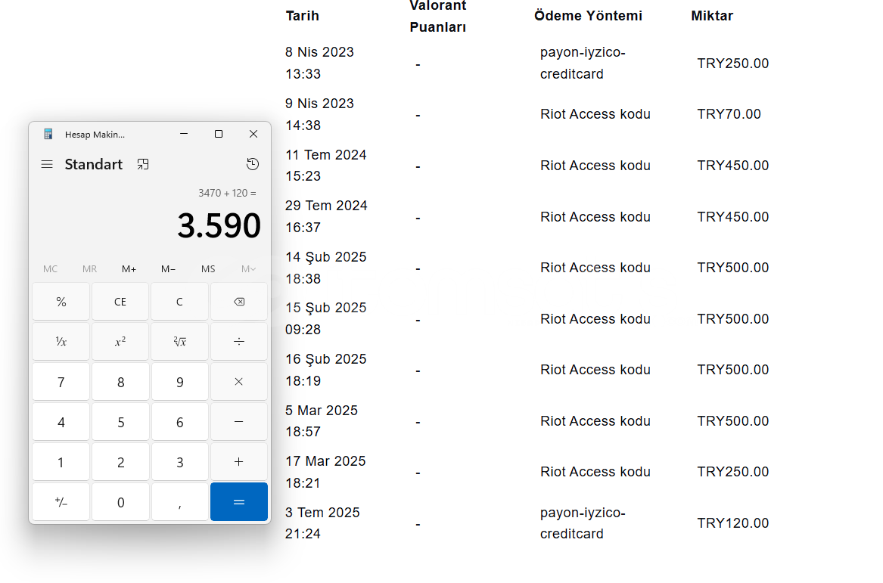Click the calculator digit 9 key
The width and height of the screenshot is (883, 583).
click(179, 382)
